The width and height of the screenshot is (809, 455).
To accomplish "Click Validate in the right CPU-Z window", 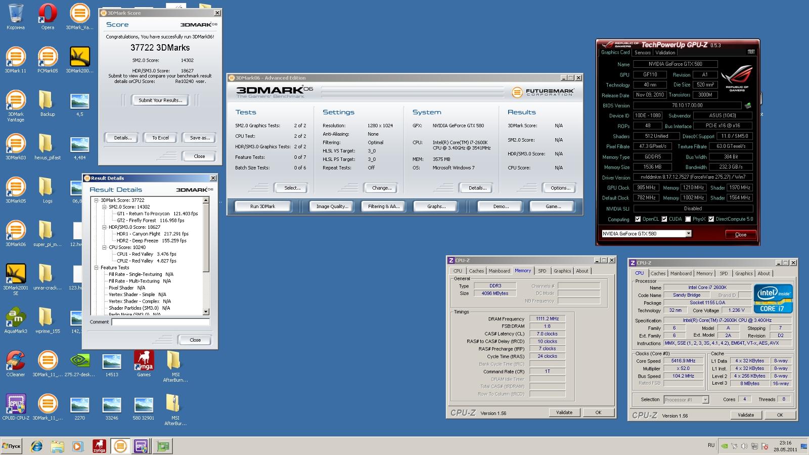I will click(746, 415).
